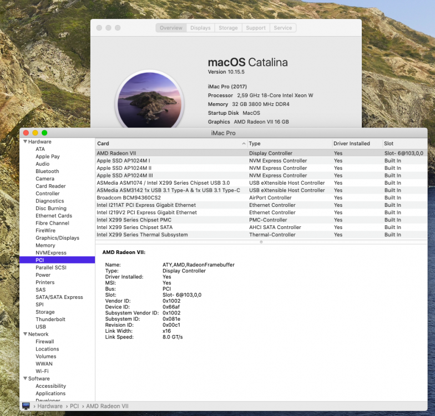This screenshot has height=416, width=435.
Task: Select SATA/SATA Express in the sidebar
Action: [x=59, y=297]
